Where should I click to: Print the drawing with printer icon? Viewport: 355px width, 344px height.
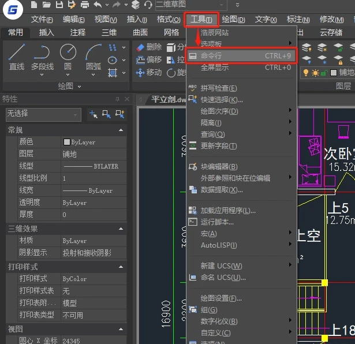85,5
